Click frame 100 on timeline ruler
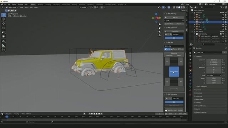Viewport: 228px width, 128px height. [x=76, y=117]
